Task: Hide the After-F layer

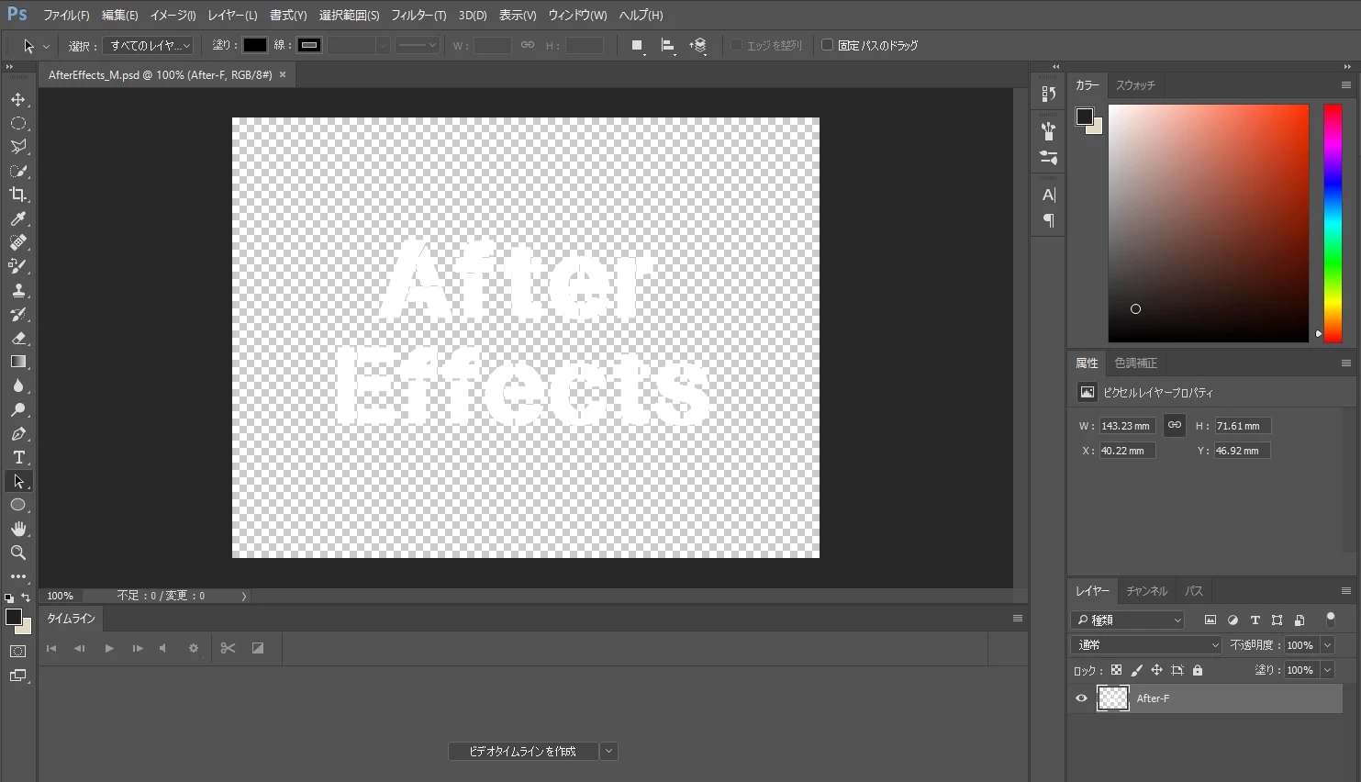Action: pos(1081,698)
